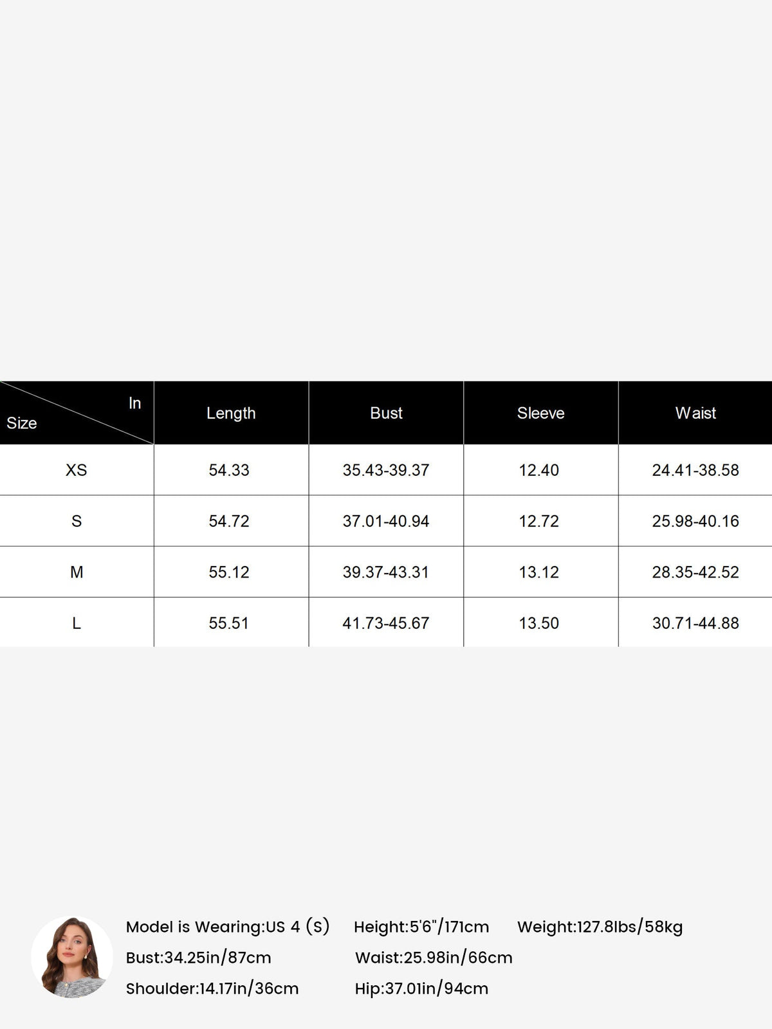Click the Weight 127.8lbs/58kg text
This screenshot has height=1029, width=772.
point(600,927)
